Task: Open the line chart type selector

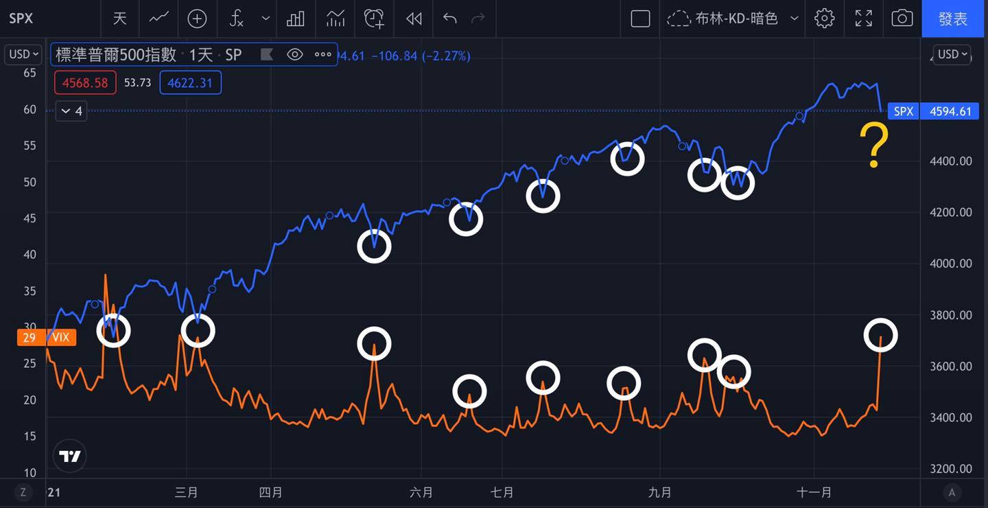Action: click(x=159, y=19)
